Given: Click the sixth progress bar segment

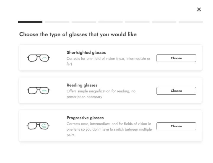Looking at the screenshot, I should click(x=164, y=22).
